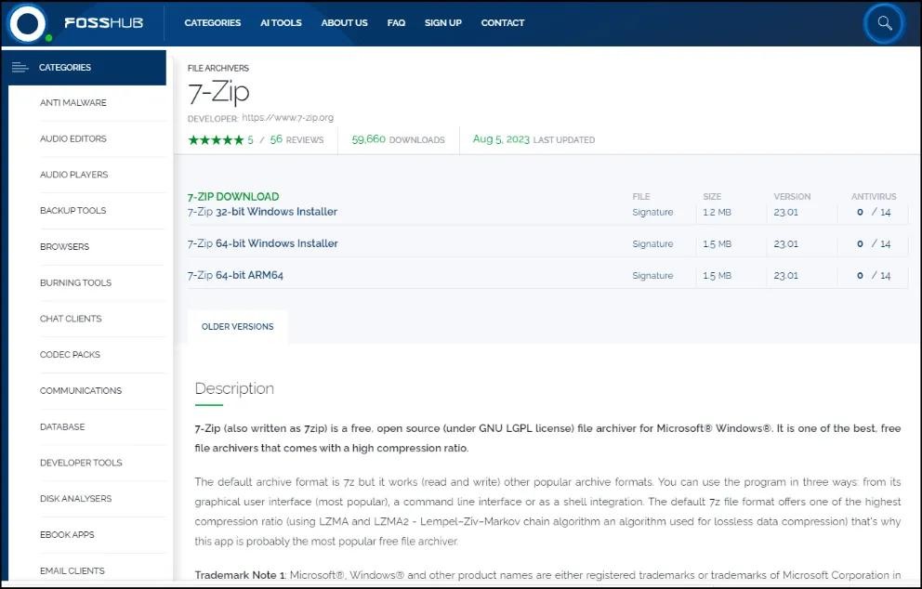The image size is (922, 589).
Task: Open search with the magnifier icon
Action: pyautogui.click(x=883, y=24)
